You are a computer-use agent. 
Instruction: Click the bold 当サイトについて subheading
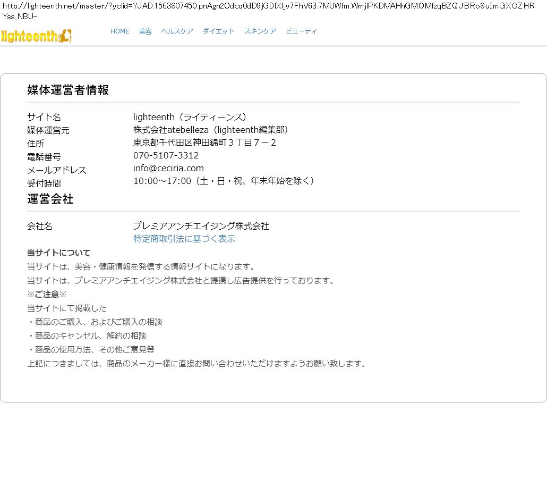click(59, 253)
